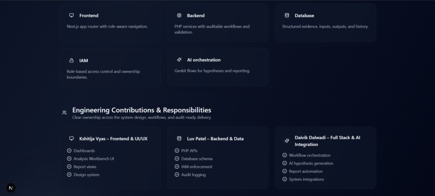Click the 'Kshitija Vyas – Frontend & UI/UX' title
Screen dimensions: 435x196
(113, 139)
